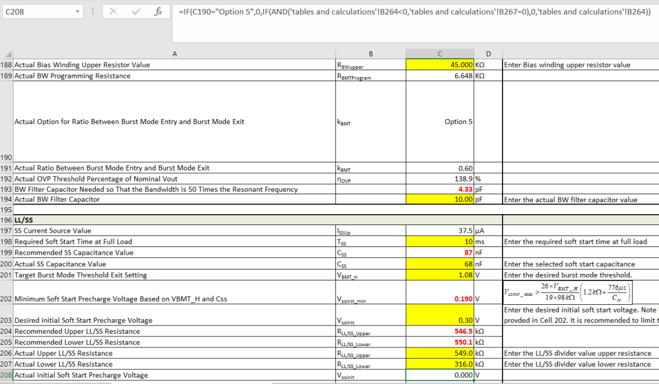Image resolution: width=659 pixels, height=384 pixels.
Task: Select the 316.0 lower LL/SS resistance cell
Action: tap(440, 364)
